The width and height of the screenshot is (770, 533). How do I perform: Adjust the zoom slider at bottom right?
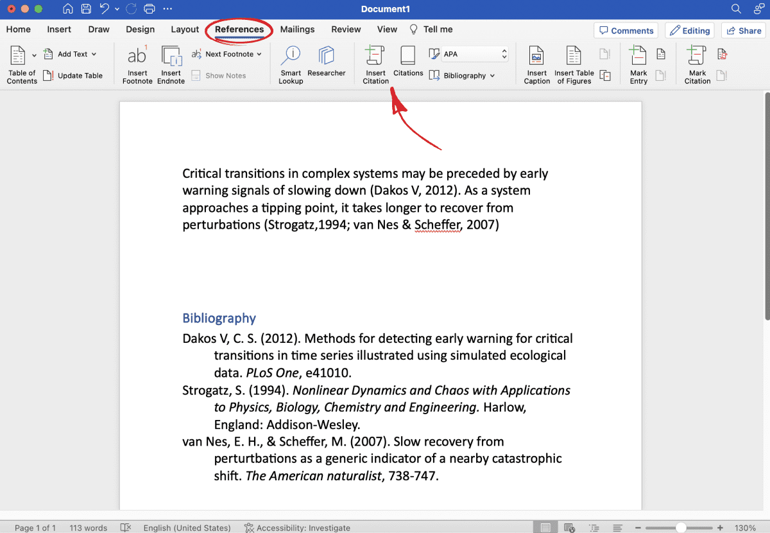point(682,527)
